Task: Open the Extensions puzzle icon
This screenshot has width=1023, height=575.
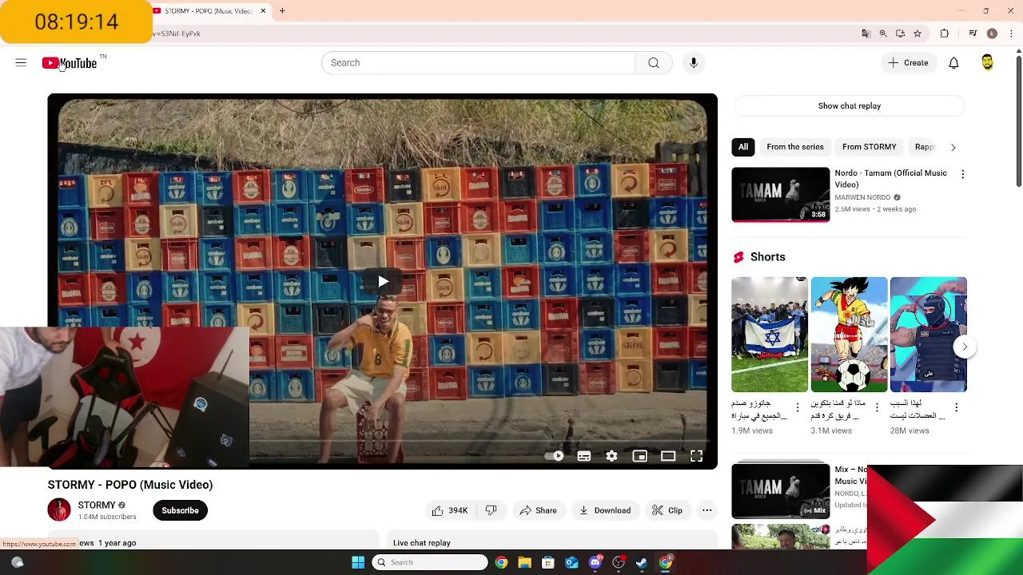Action: 945,34
